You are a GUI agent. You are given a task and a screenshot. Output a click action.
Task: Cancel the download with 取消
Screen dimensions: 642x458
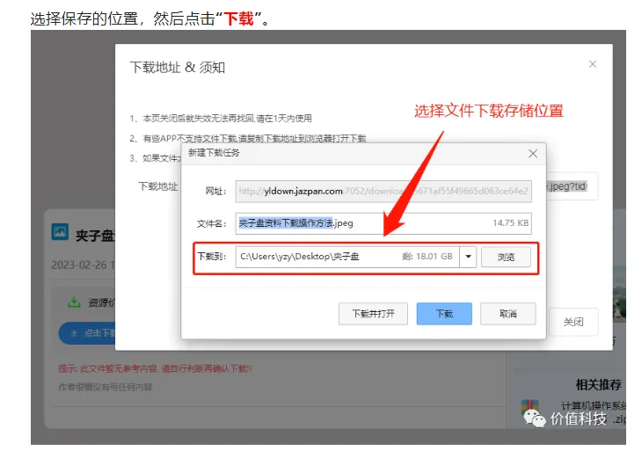(507, 314)
